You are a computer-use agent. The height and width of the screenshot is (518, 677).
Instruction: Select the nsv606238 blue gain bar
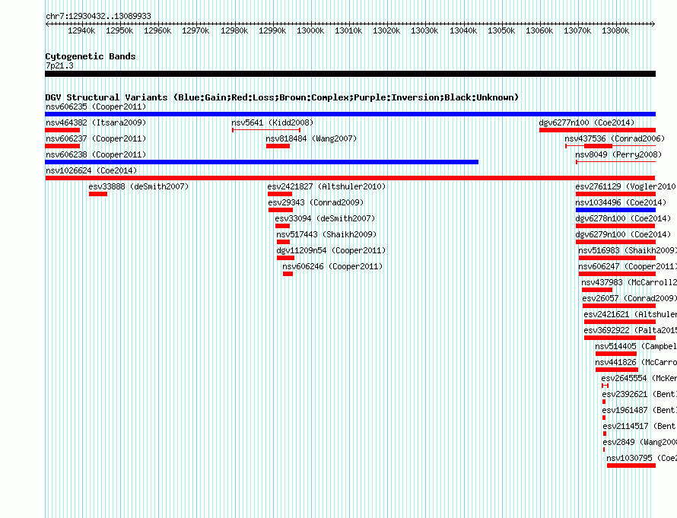pyautogui.click(x=262, y=162)
